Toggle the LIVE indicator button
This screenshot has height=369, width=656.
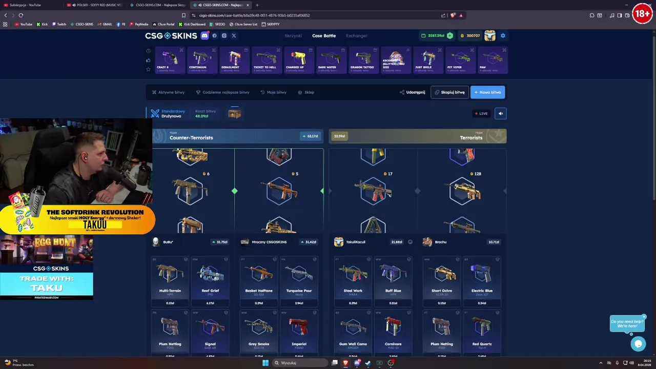point(481,114)
